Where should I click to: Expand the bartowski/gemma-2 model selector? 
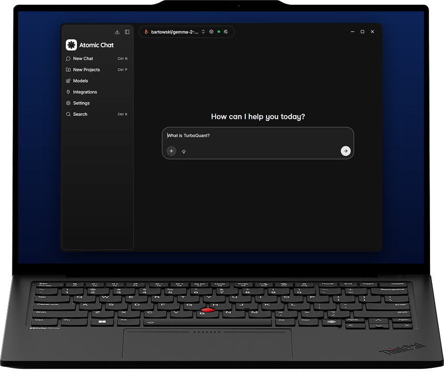174,32
